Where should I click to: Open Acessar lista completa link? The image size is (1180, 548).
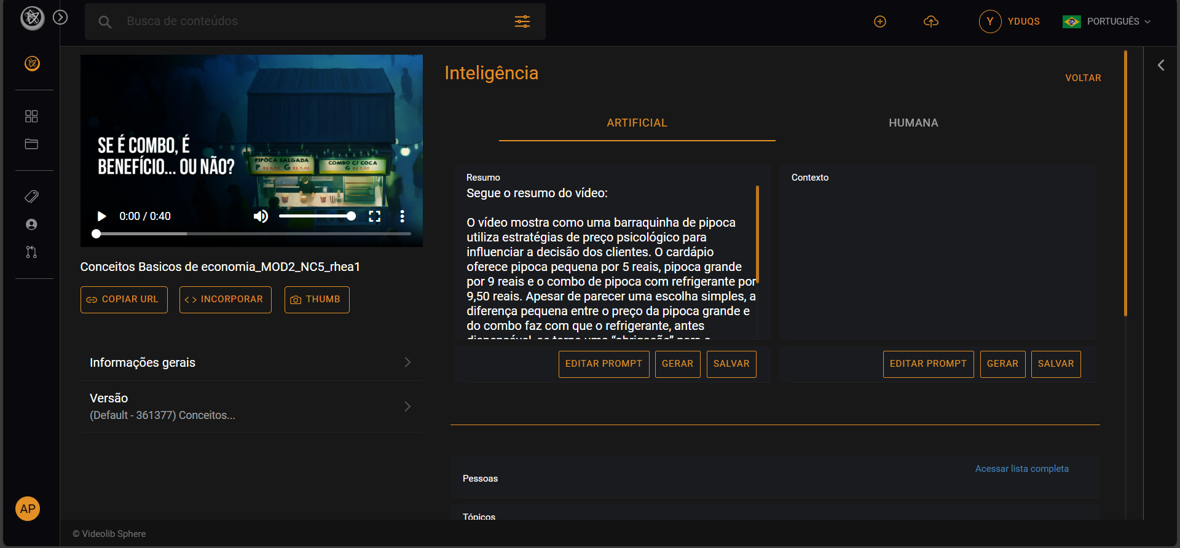click(x=1021, y=469)
